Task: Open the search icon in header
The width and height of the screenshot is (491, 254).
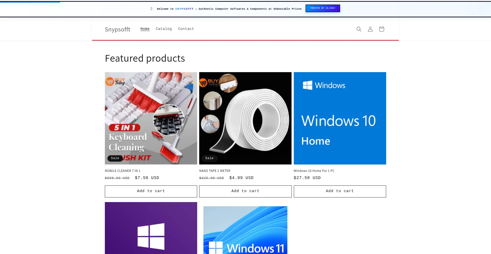Action: [x=359, y=29]
